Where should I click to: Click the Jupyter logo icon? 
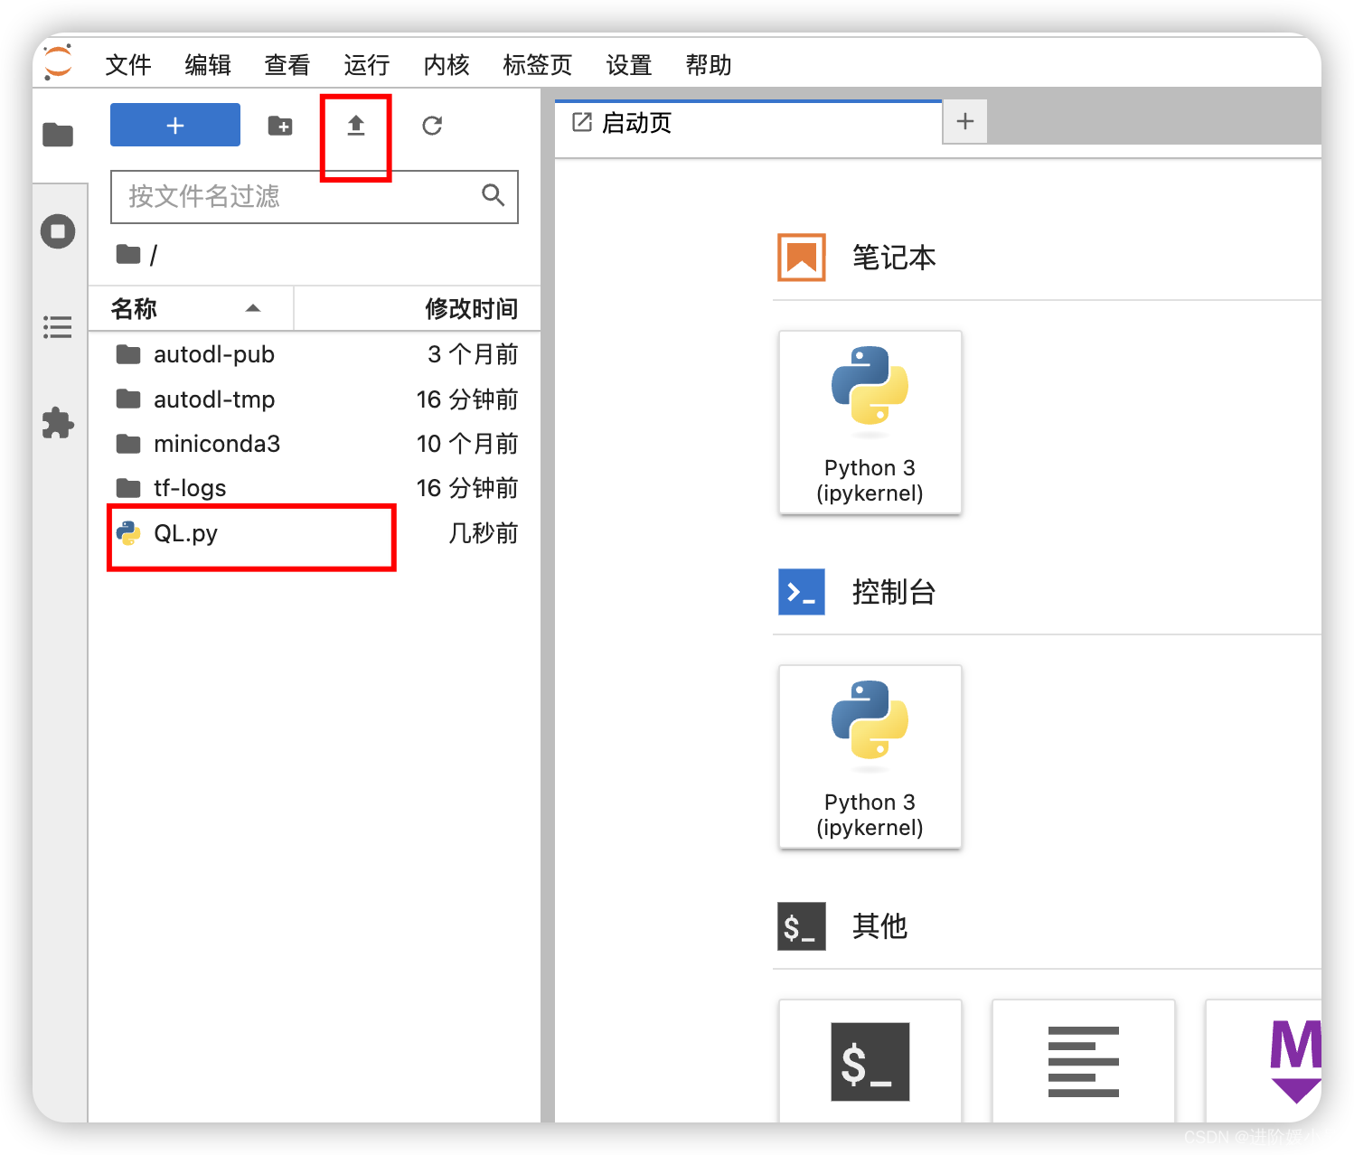tap(58, 62)
